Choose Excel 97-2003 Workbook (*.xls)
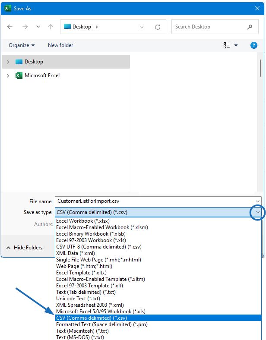Image resolution: width=266 pixels, height=340 pixels. [x=158, y=240]
